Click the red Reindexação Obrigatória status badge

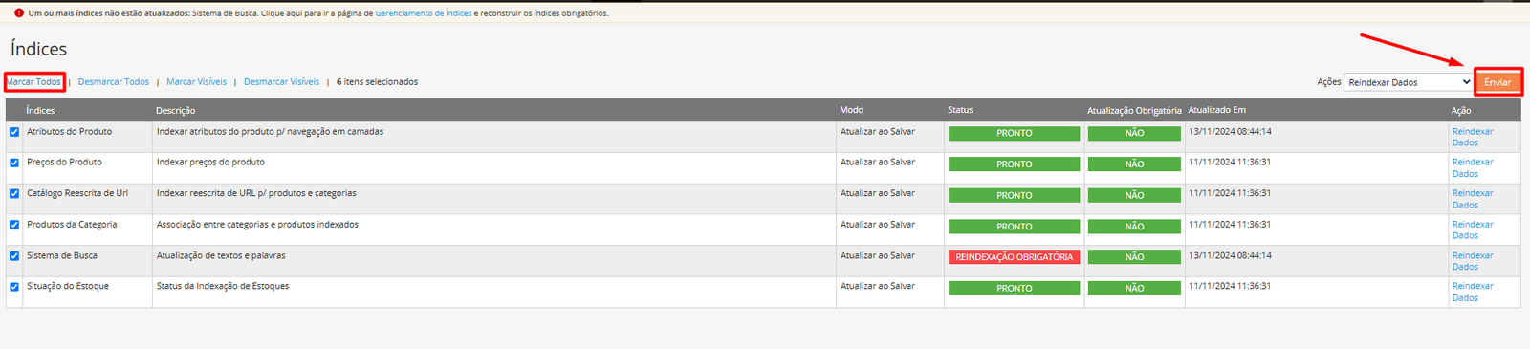pos(1015,257)
